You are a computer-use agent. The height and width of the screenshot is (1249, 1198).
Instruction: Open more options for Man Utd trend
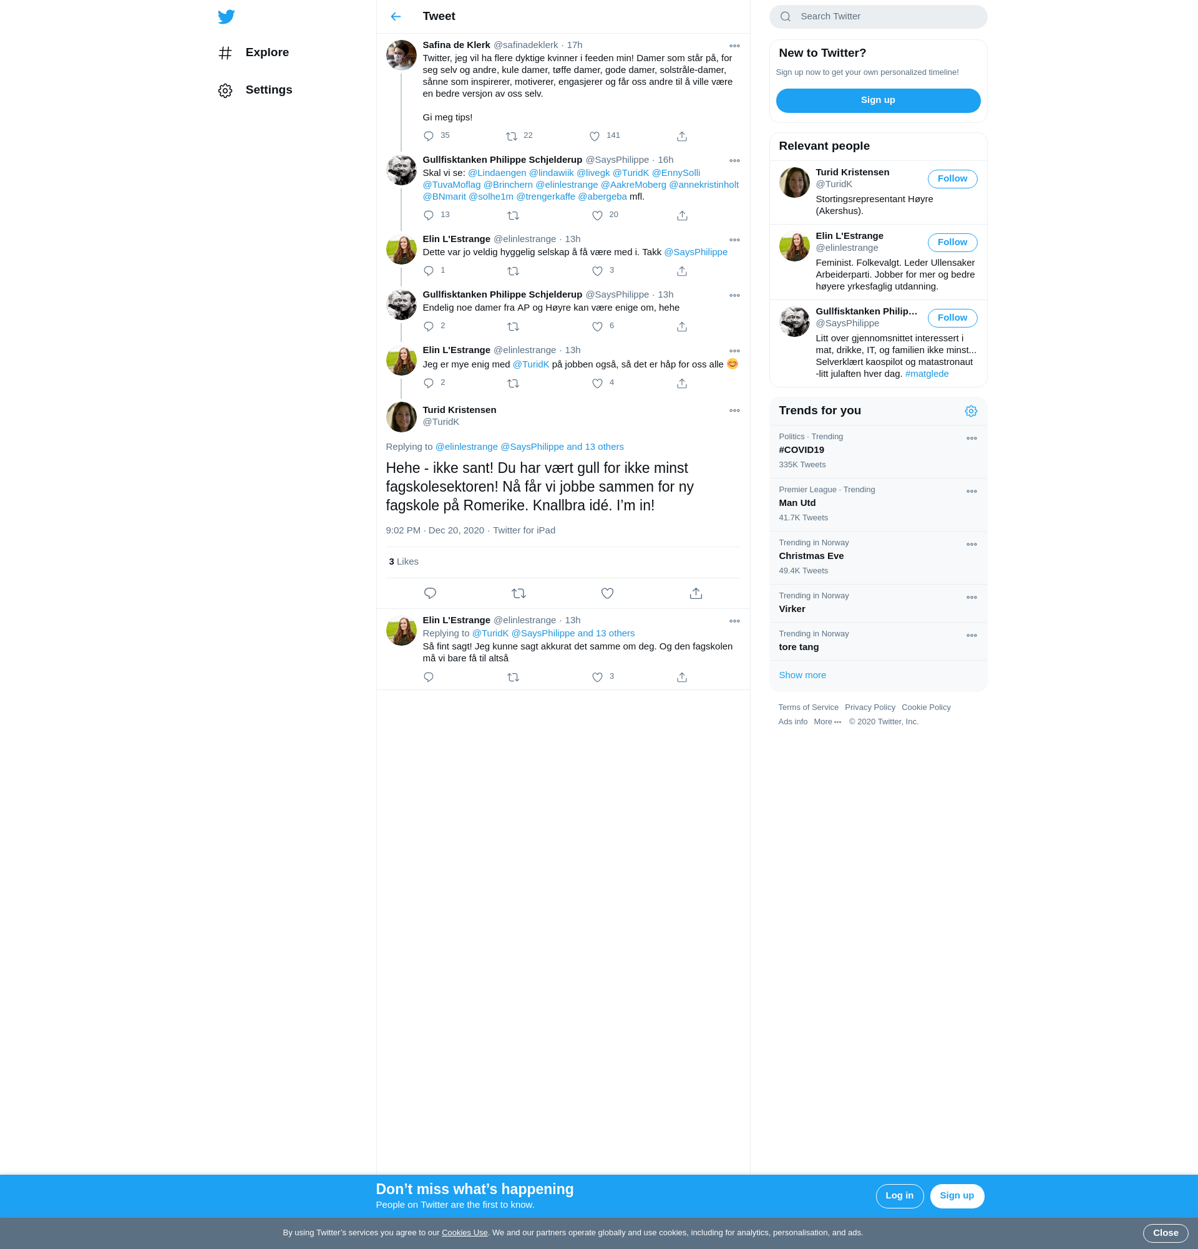[x=972, y=492]
